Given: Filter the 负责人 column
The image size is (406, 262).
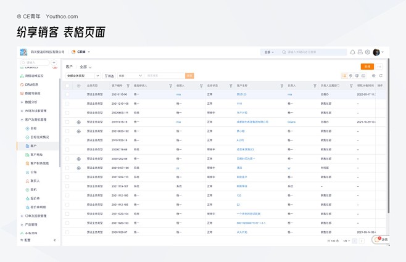Looking at the screenshot, I should click(315, 86).
